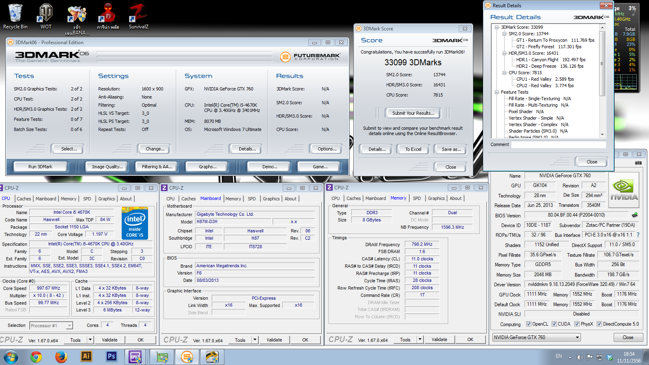Click Submit Your Results button

point(413,113)
